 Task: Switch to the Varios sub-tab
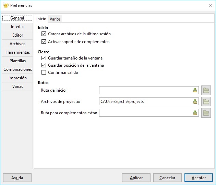(55, 19)
